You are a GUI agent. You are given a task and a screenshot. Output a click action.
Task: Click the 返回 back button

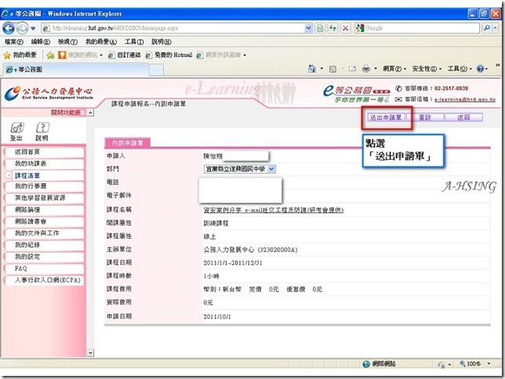(463, 117)
